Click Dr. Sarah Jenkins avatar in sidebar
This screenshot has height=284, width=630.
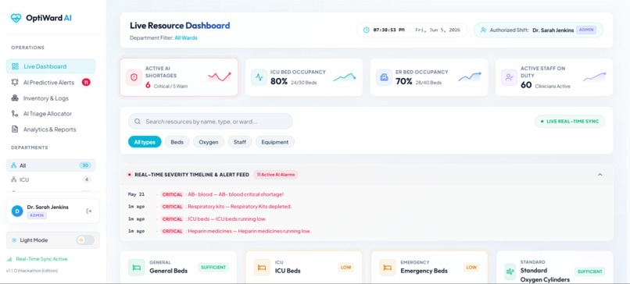[17, 211]
